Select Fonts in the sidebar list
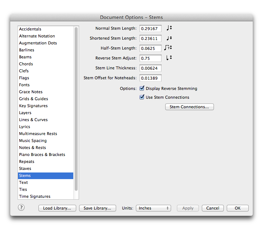 45,85
